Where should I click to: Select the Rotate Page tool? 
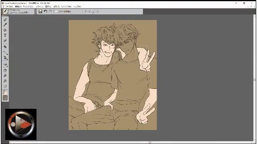pyautogui.click(x=5, y=86)
